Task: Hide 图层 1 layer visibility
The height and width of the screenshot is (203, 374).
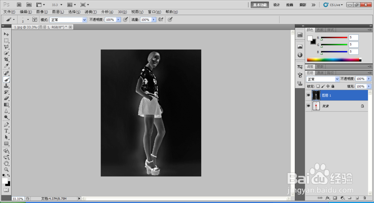Action: click(x=309, y=95)
